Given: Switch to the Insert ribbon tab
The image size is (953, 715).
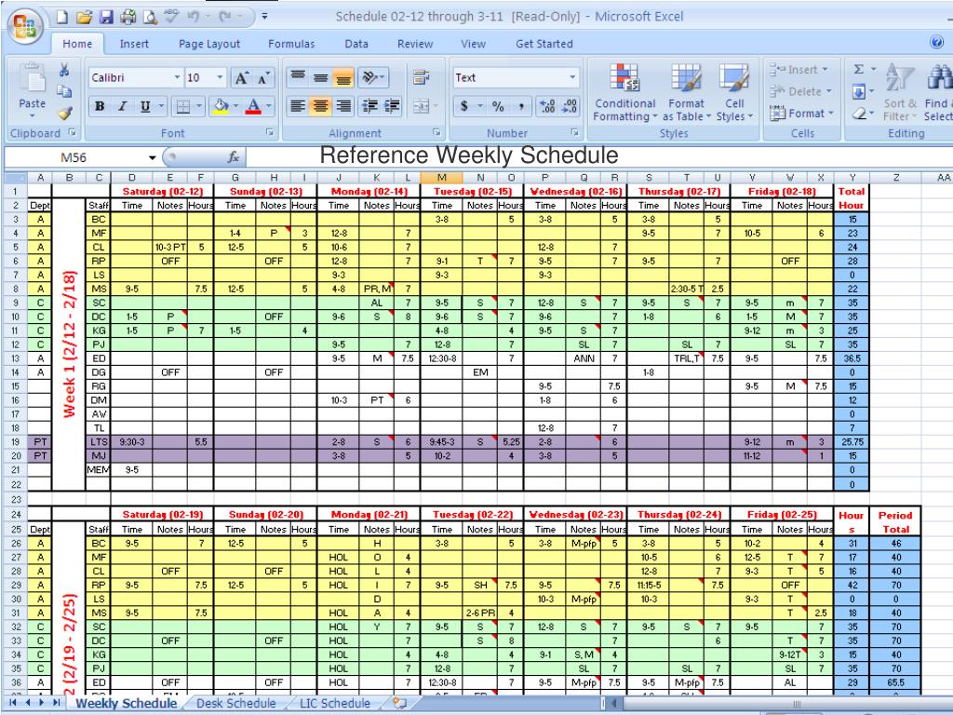Looking at the screenshot, I should tap(134, 44).
